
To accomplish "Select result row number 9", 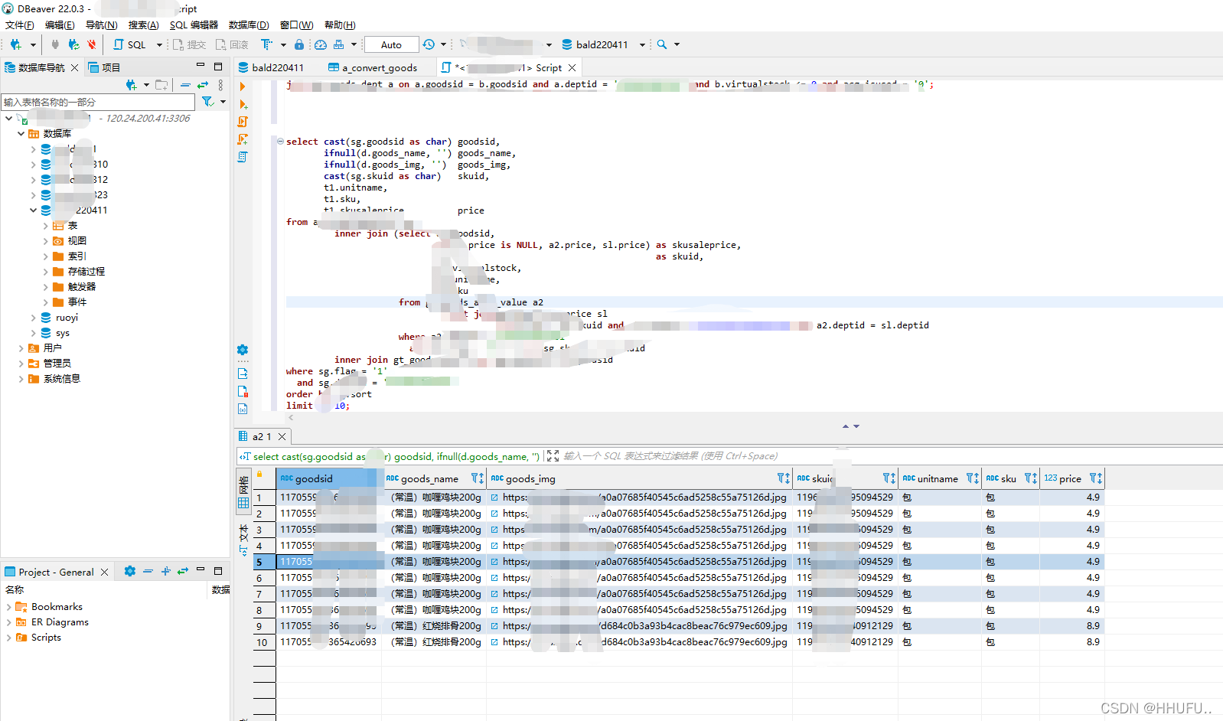I will click(x=259, y=626).
